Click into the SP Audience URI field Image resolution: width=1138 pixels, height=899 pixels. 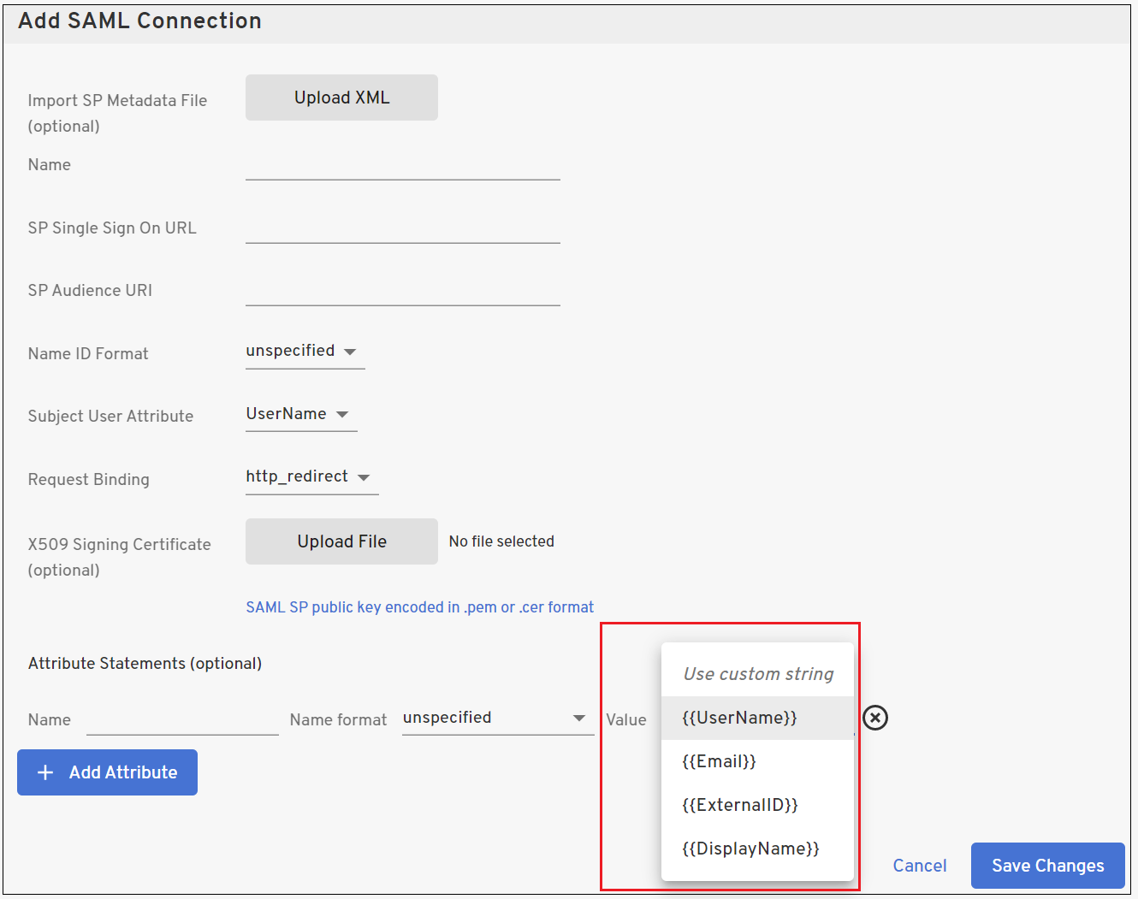[x=402, y=292]
